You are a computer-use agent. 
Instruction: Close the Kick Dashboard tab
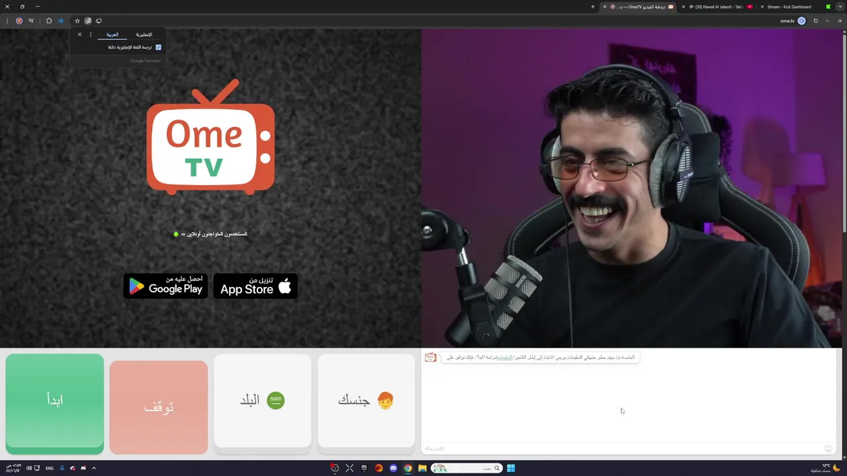[x=762, y=7]
